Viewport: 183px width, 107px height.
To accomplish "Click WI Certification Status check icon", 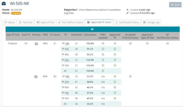I will tap(167, 43).
